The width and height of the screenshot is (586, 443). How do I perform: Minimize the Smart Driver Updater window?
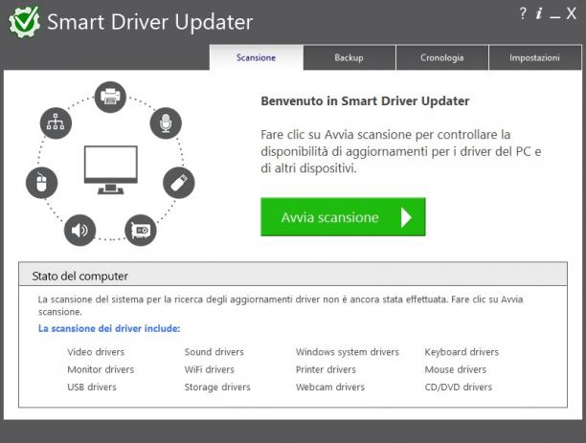coord(555,15)
